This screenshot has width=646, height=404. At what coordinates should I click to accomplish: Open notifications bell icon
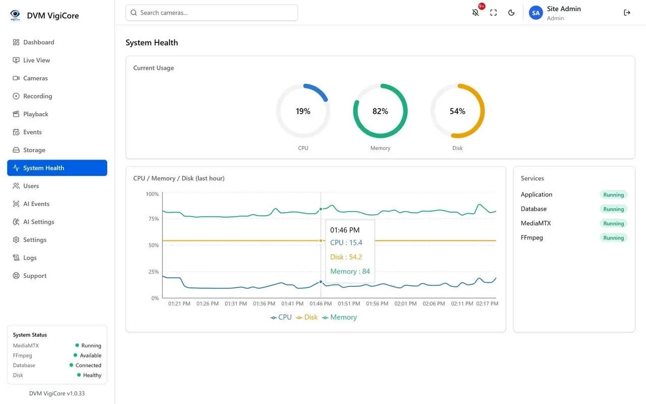pyautogui.click(x=475, y=13)
